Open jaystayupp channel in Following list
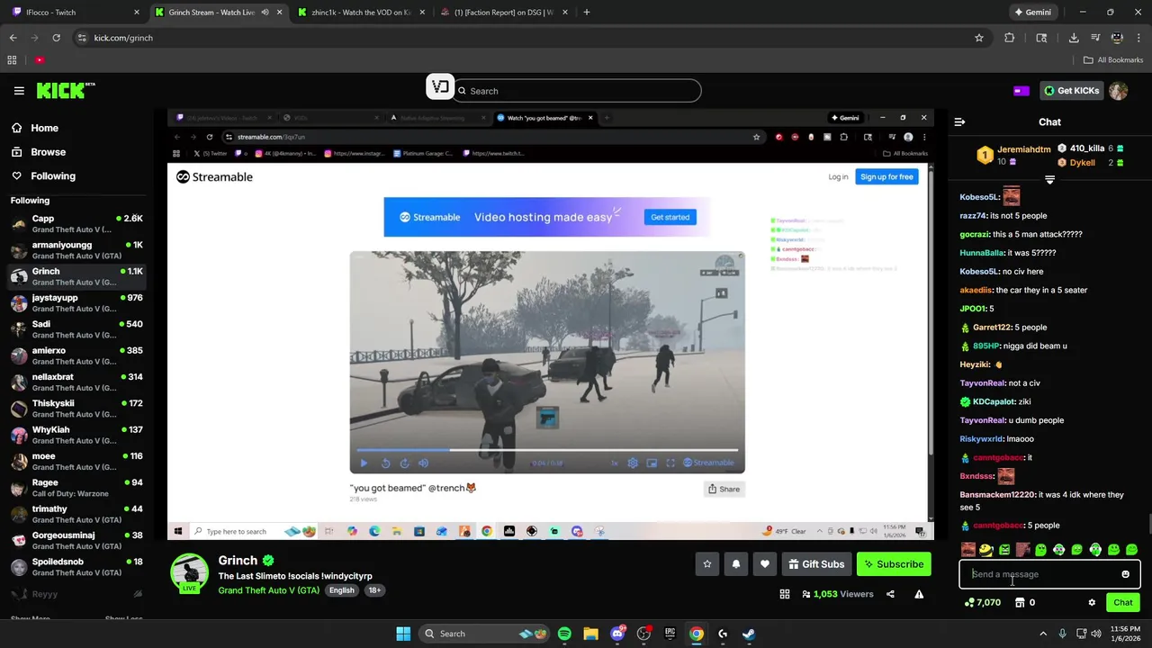The image size is (1152, 648). 76,303
